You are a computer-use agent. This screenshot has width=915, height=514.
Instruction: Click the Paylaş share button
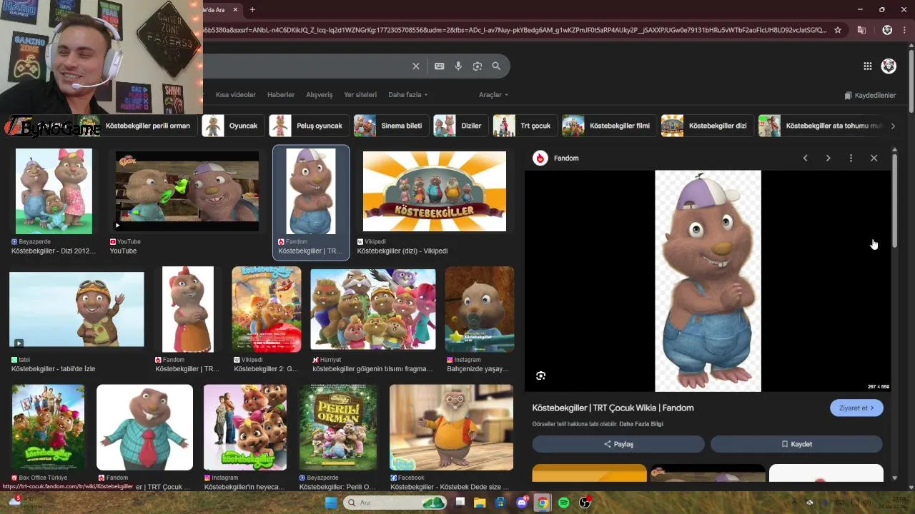[x=618, y=444]
